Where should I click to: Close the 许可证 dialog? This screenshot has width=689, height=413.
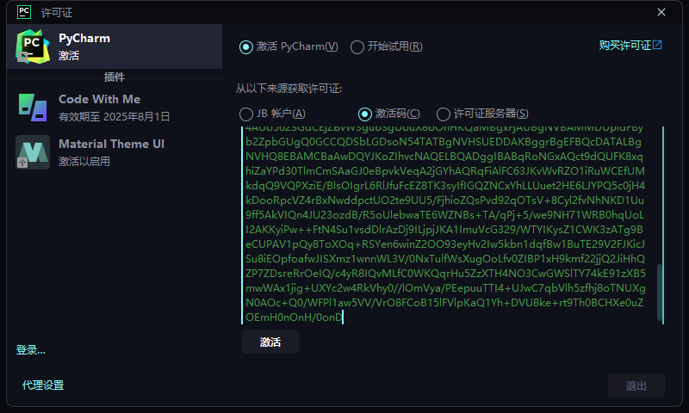coord(661,12)
